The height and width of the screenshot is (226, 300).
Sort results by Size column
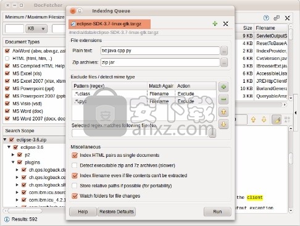244,28
